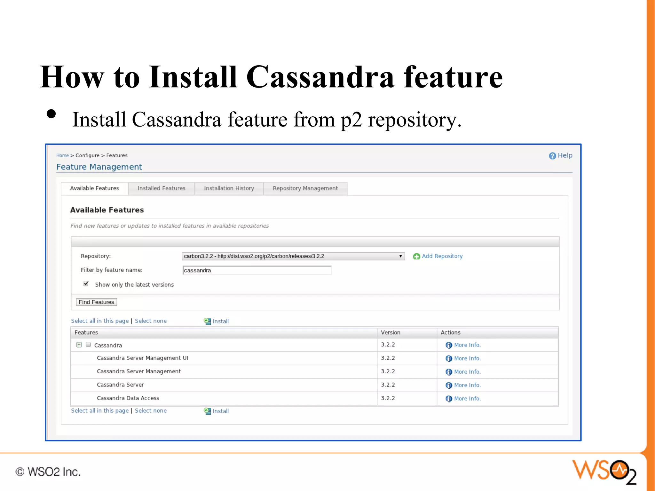The image size is (655, 491).
Task: Click More Info. in Cassandra Server Management row
Action: click(x=467, y=372)
